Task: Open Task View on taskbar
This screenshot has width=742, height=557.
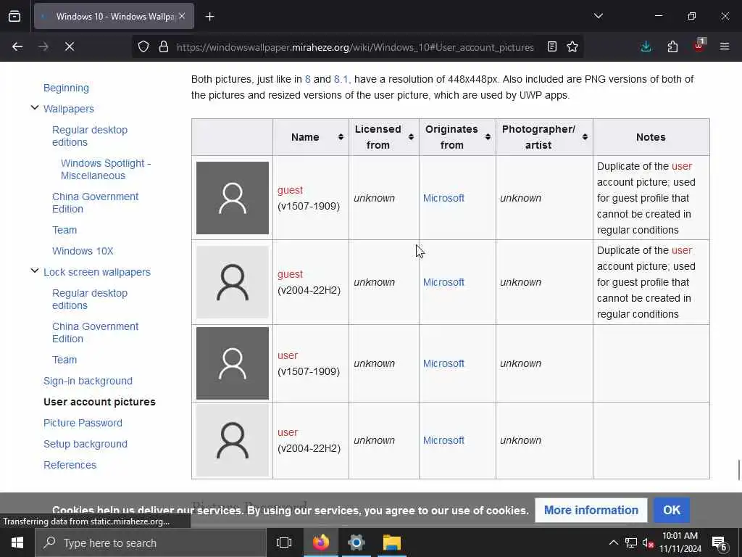Action: [284, 542]
